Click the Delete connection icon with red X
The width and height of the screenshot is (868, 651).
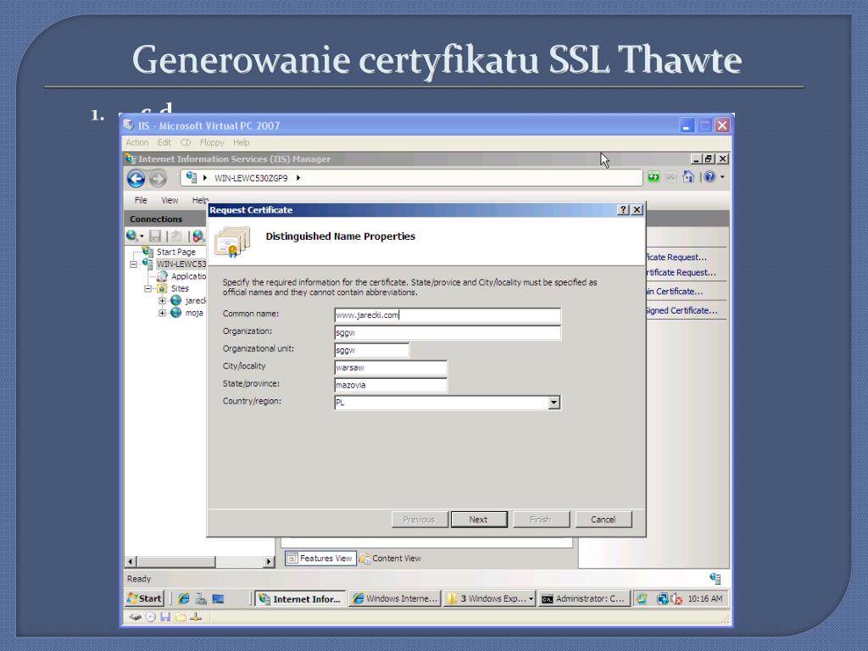click(x=198, y=236)
